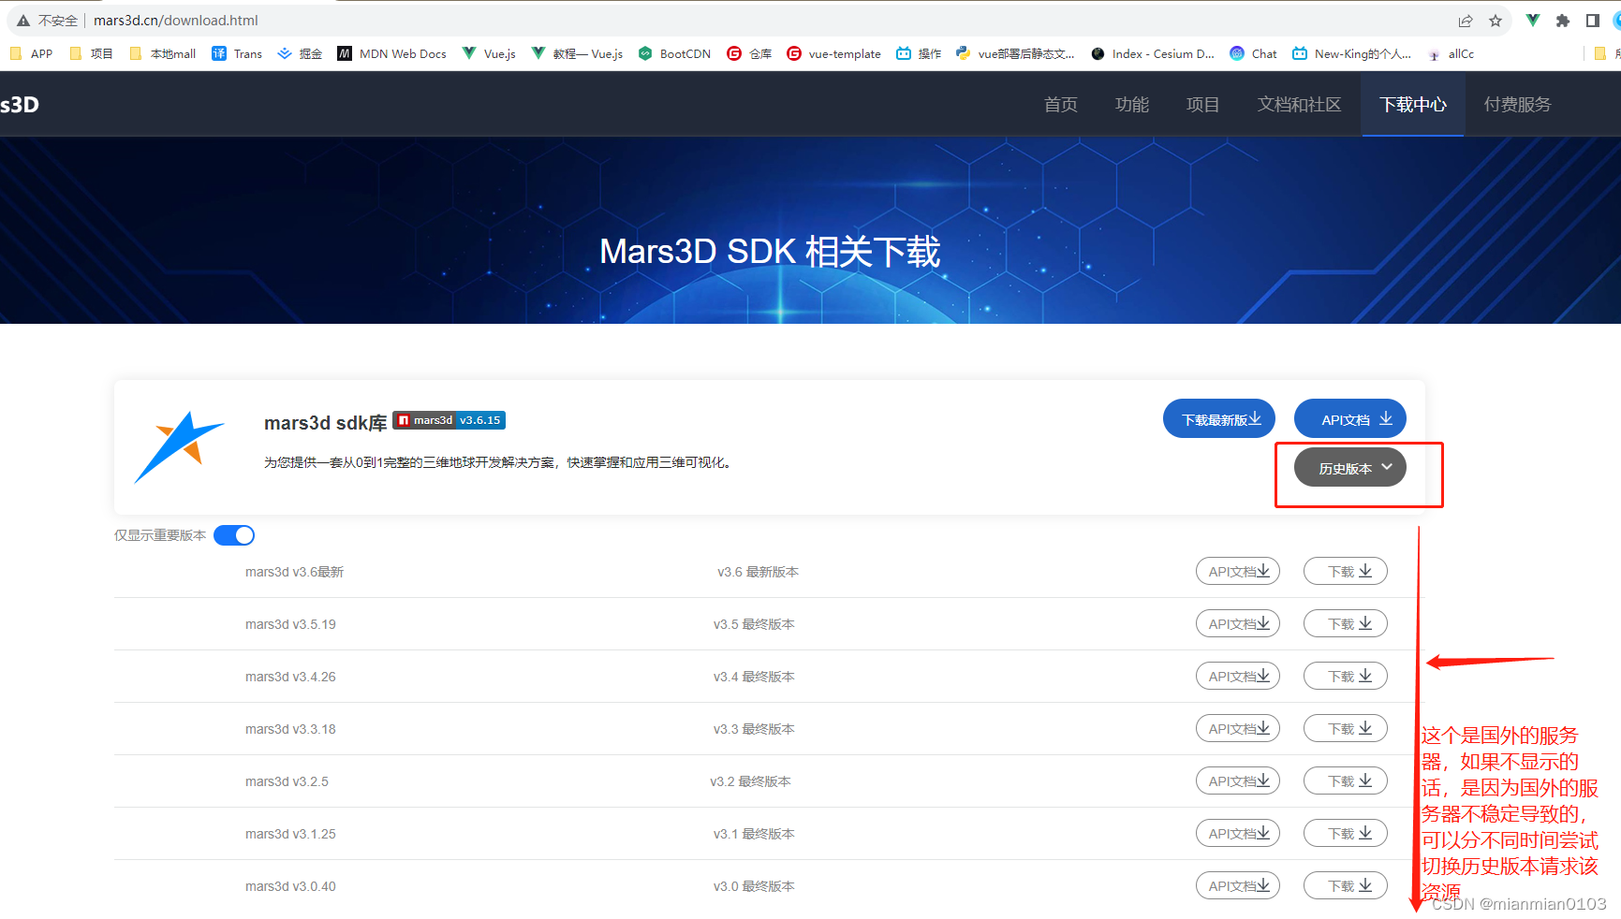This screenshot has width=1621, height=919.
Task: Download API文档 for mars3d v3.2.5
Action: click(x=1238, y=781)
